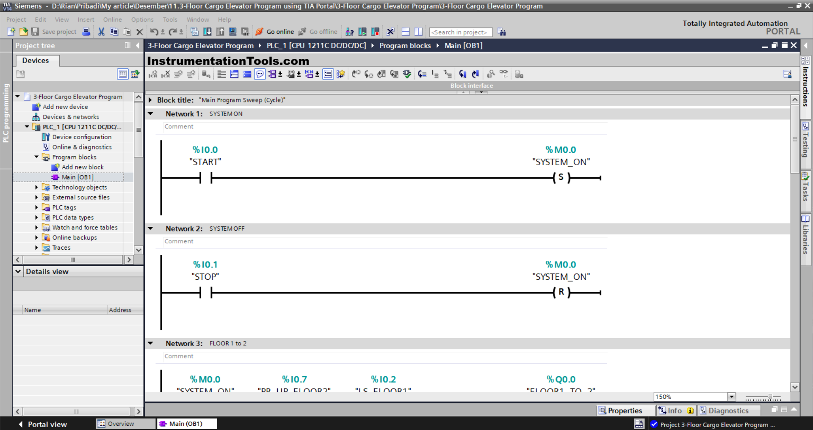
Task: Click the project tree horizontal scrollbar
Action: click(x=73, y=259)
